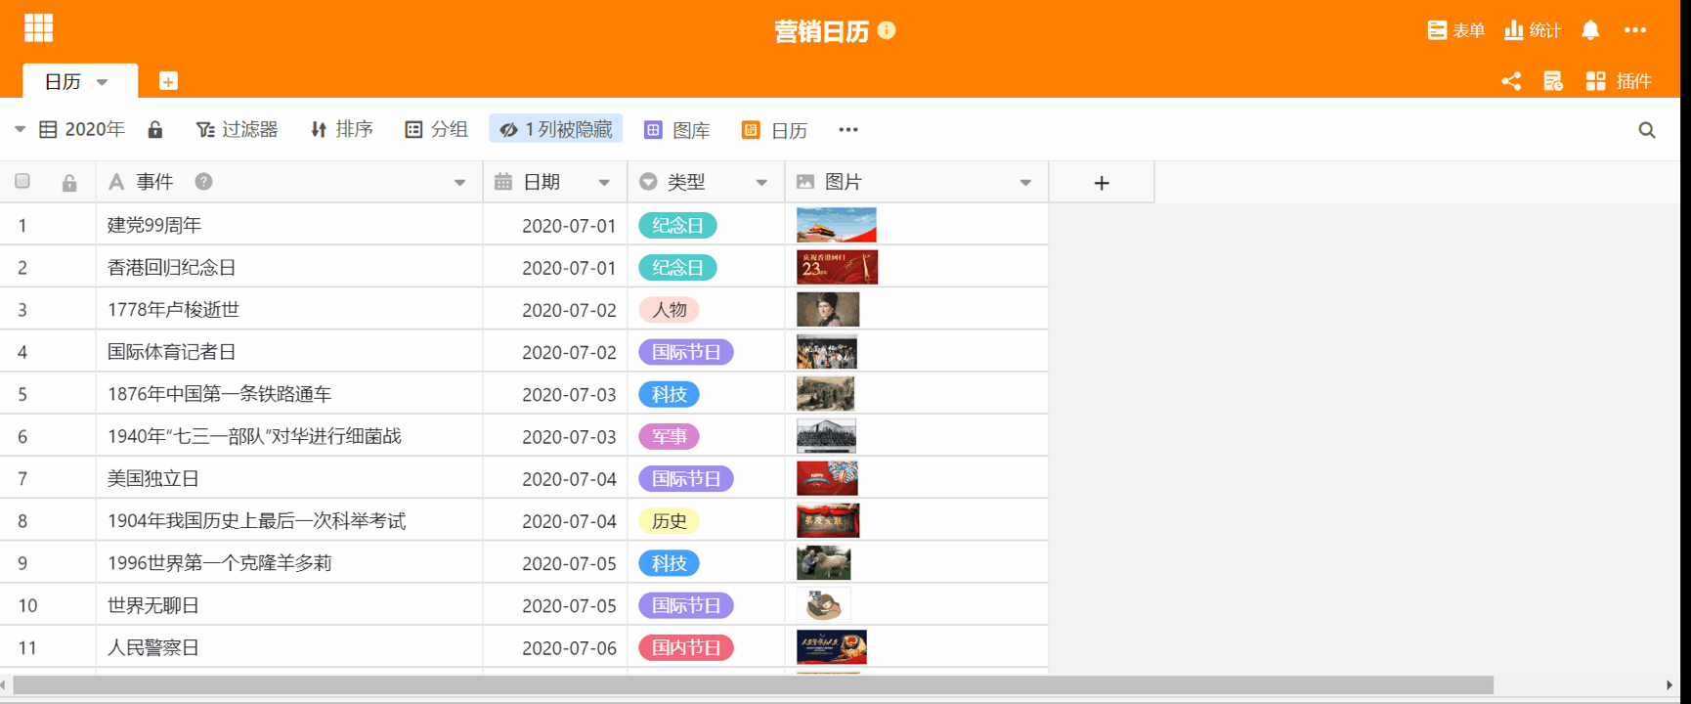Open the 克隆羊多莉 image thumbnail
This screenshot has width=1691, height=704.
pos(824,563)
